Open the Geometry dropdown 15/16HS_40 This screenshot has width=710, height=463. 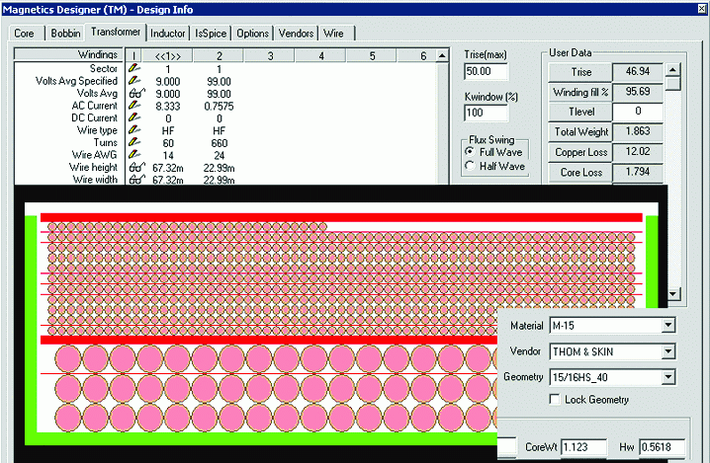pos(668,376)
